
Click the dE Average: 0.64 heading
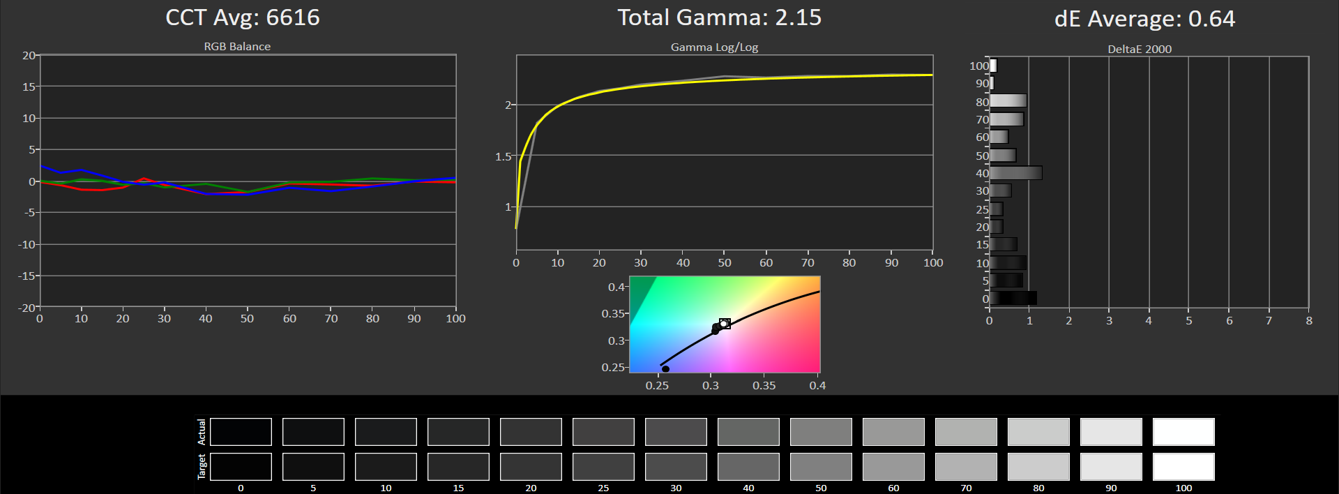pyautogui.click(x=1144, y=19)
